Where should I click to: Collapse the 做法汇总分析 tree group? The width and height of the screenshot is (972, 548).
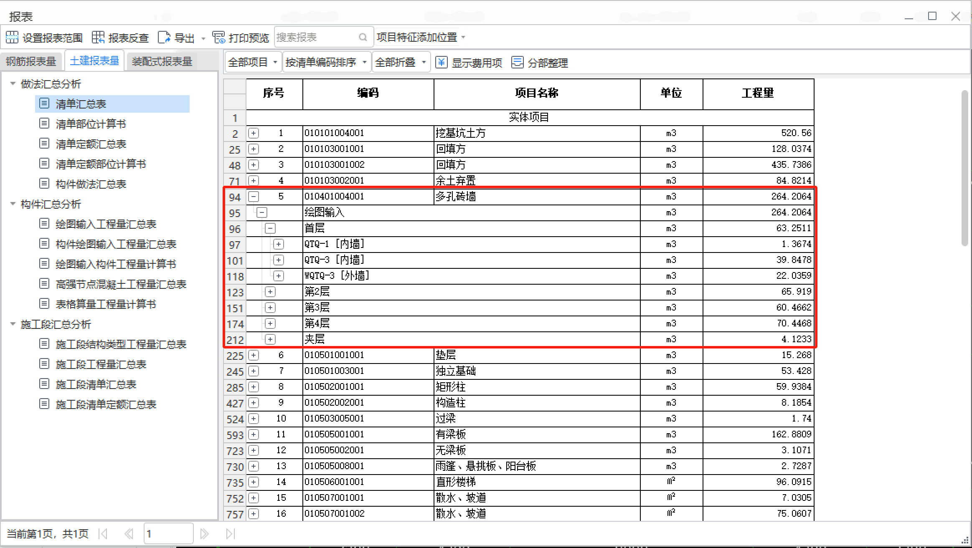(x=13, y=84)
